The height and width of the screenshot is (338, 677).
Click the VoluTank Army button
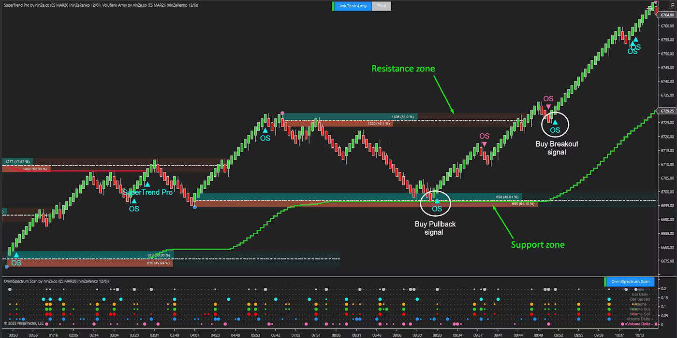(353, 6)
